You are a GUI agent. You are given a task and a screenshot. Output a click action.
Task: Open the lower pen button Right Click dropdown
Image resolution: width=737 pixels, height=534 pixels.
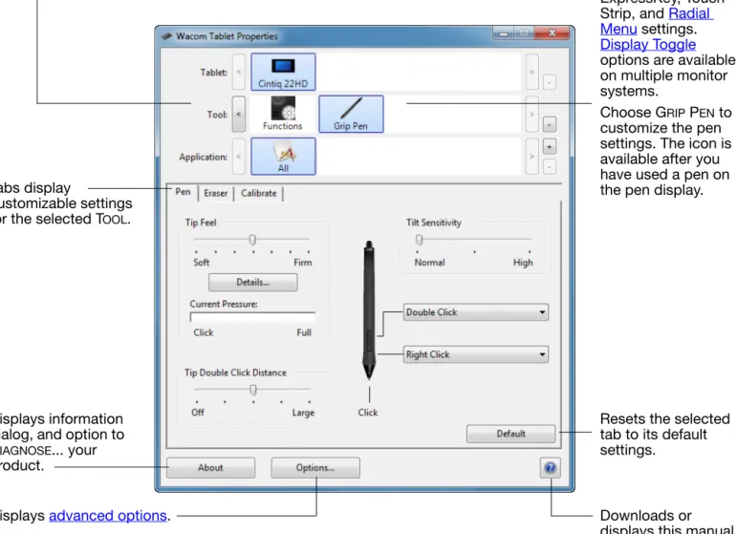476,354
